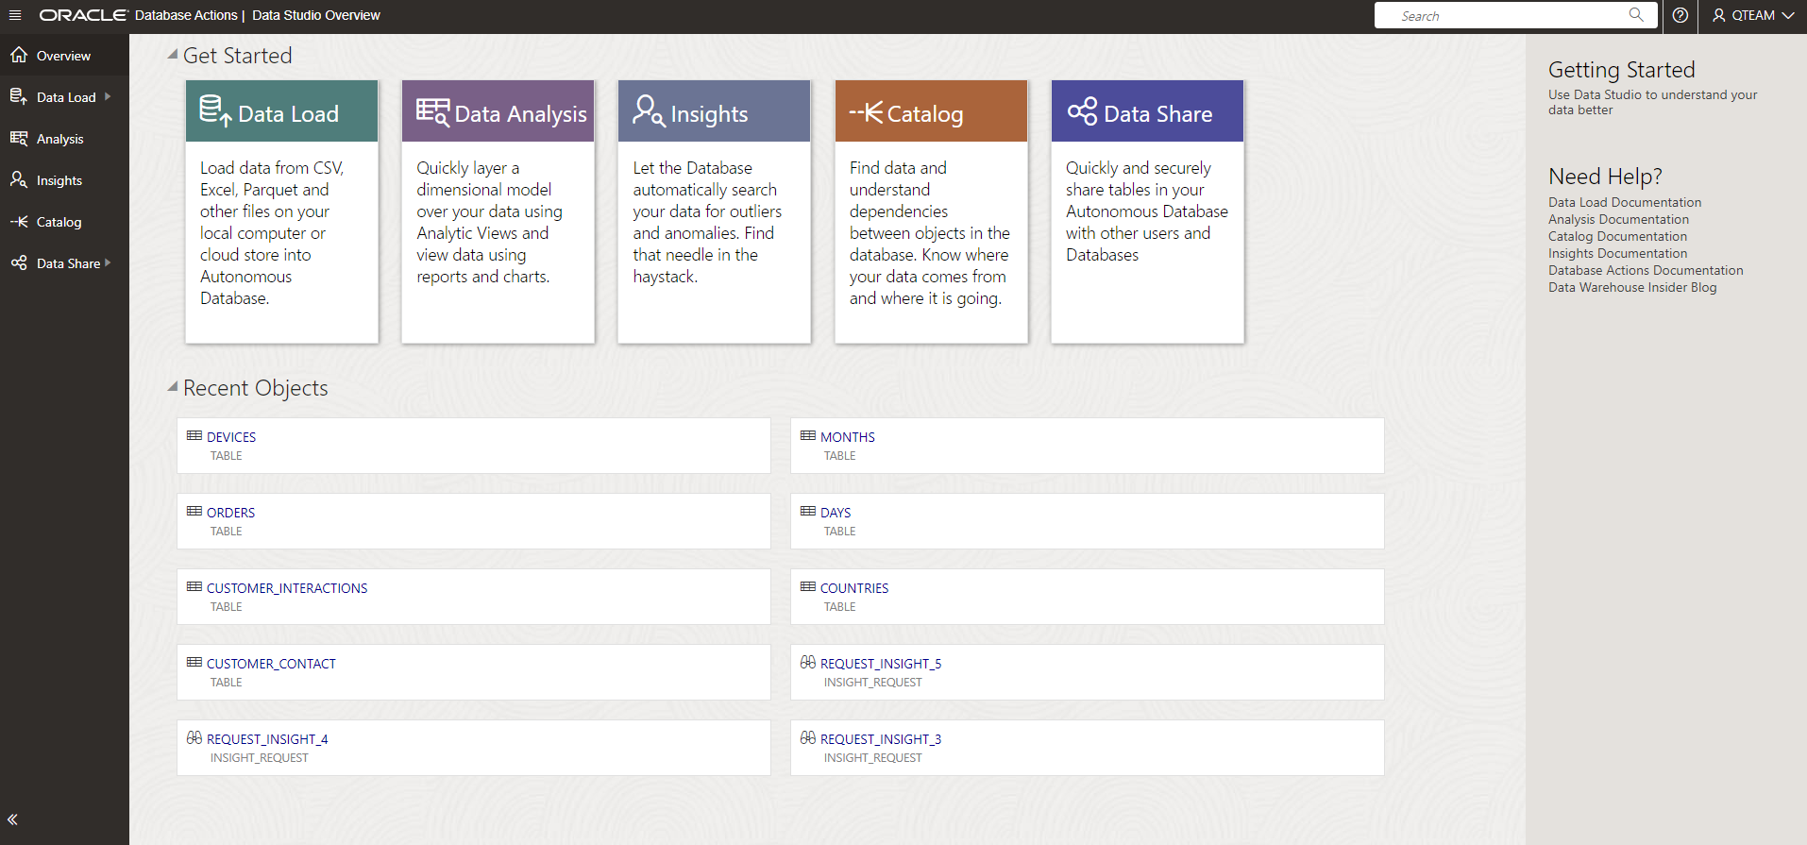Click table icon beside MONTHS
The width and height of the screenshot is (1807, 845).
pos(808,436)
